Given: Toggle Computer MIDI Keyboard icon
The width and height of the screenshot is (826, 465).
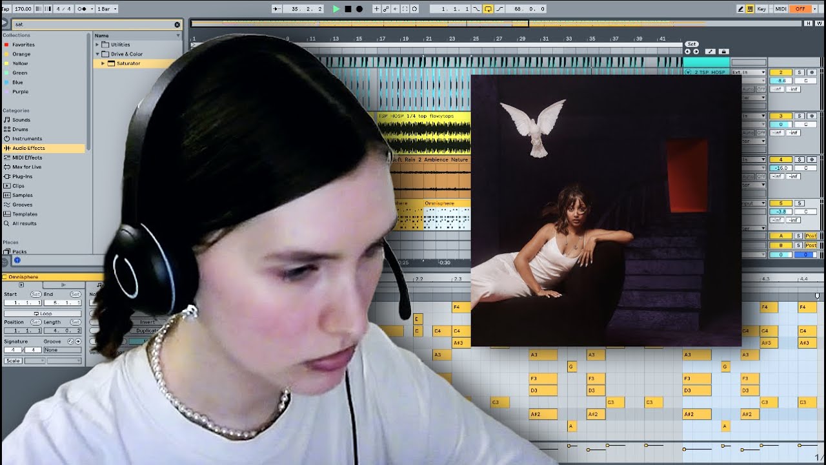Looking at the screenshot, I should click(750, 9).
